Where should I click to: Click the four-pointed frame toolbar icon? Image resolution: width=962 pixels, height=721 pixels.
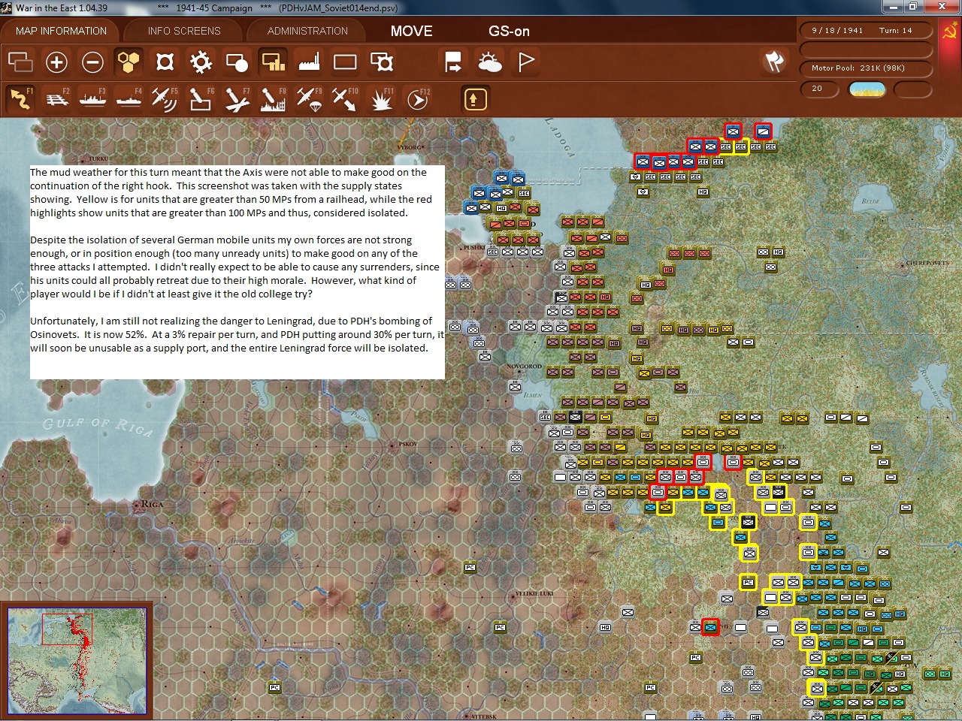165,62
